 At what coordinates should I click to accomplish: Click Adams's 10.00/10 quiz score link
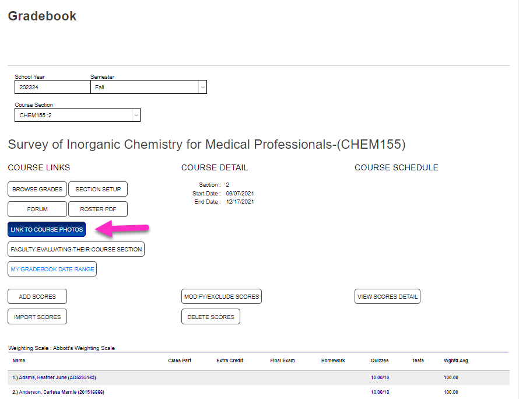[380, 377]
